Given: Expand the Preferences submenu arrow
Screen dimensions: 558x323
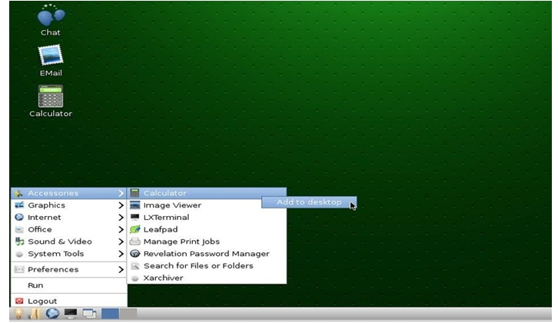Looking at the screenshot, I should point(121,270).
